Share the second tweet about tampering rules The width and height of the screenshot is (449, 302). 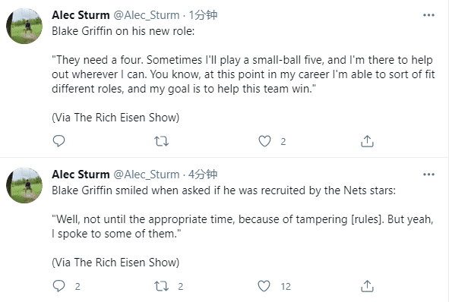[x=368, y=286]
